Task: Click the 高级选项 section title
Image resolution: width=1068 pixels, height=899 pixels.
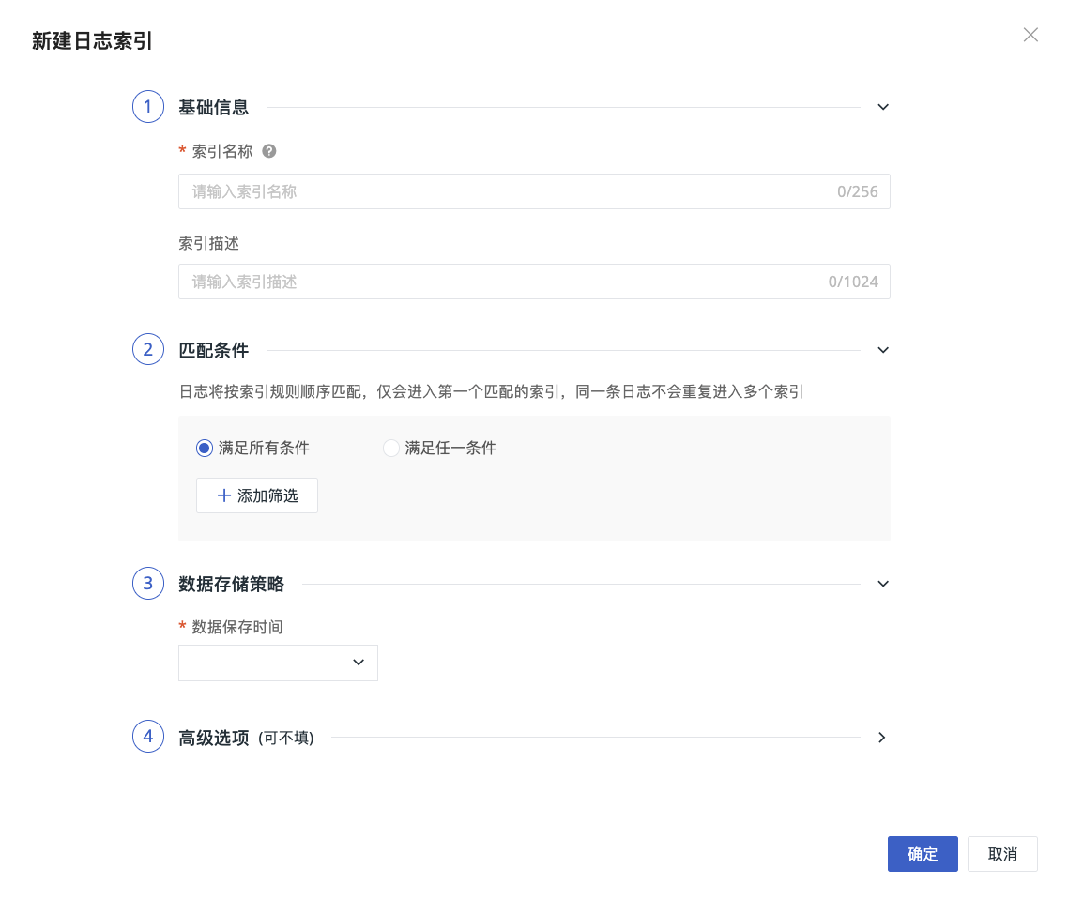Action: (x=214, y=738)
